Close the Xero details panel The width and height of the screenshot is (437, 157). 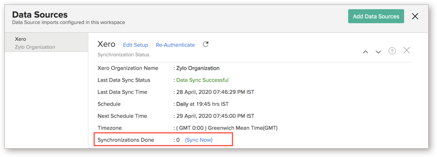[x=407, y=50]
